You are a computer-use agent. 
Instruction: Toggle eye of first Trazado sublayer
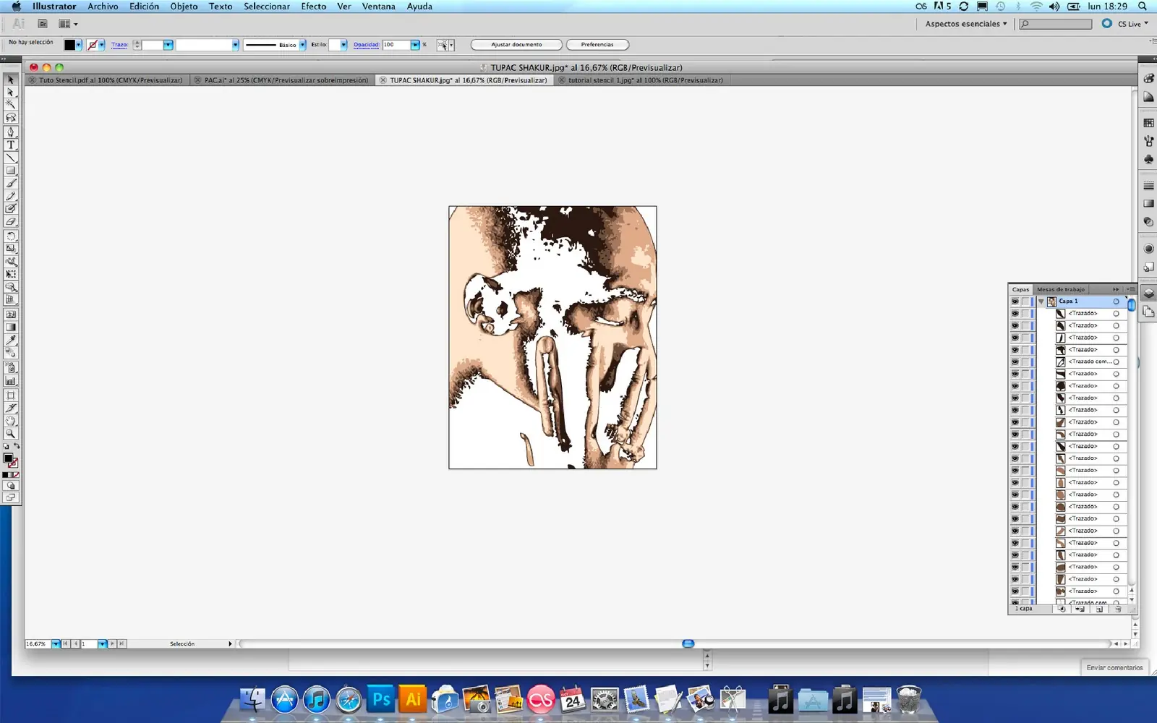coord(1015,314)
